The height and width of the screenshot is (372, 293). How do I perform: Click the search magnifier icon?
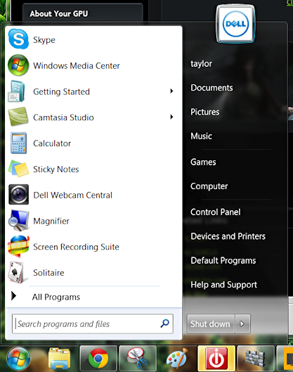point(164,323)
